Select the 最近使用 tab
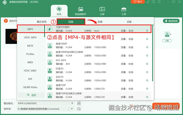The width and height of the screenshot is (183, 115). 42,22
